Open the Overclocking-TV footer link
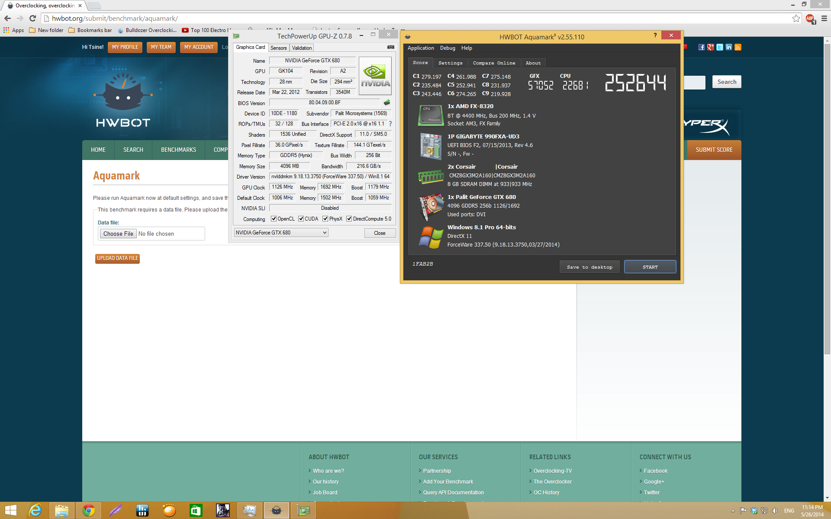 click(552, 471)
